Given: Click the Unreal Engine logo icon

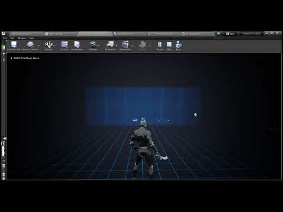Looking at the screenshot, I should (x=4, y=34).
